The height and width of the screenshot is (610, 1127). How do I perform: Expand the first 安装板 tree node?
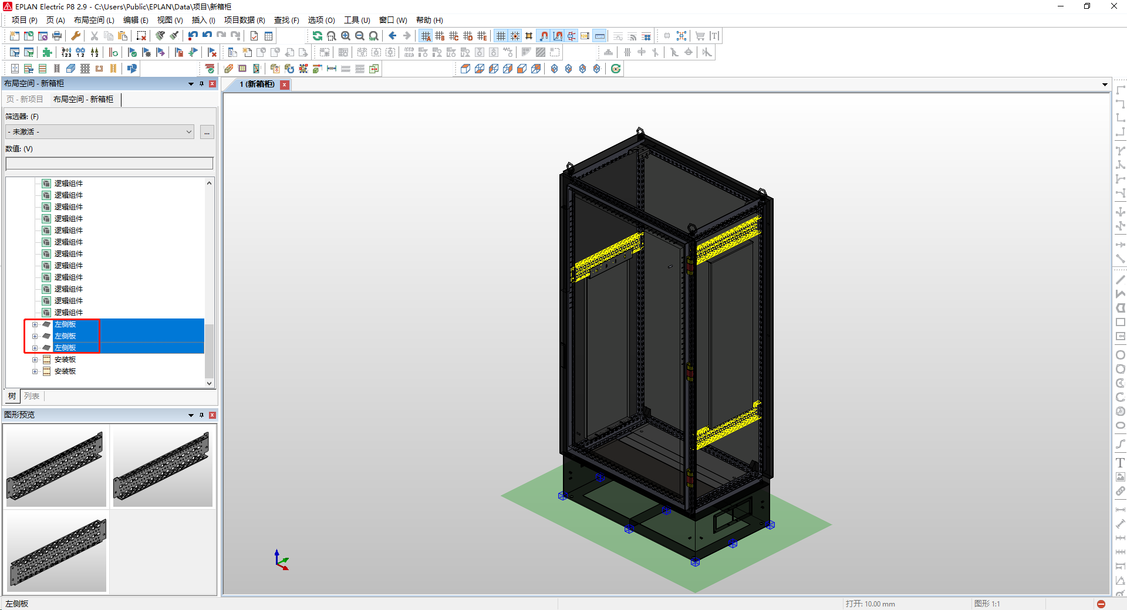[x=35, y=359]
